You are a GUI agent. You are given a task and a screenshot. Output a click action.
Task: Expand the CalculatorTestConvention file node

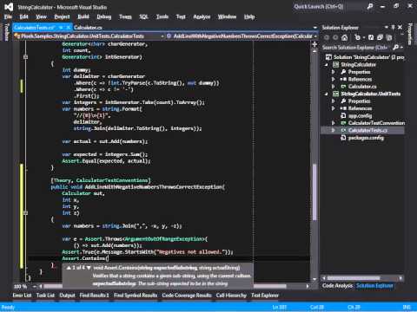[x=334, y=123]
